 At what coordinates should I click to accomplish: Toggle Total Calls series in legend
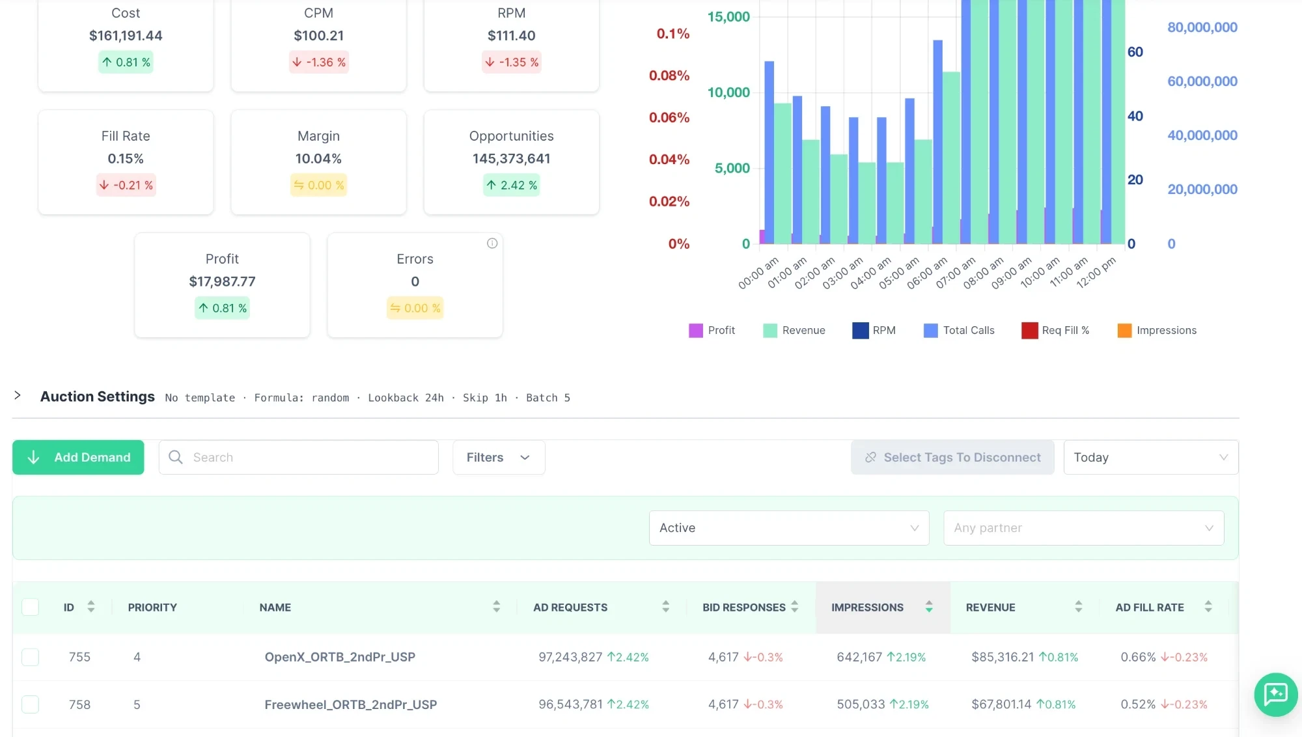960,331
